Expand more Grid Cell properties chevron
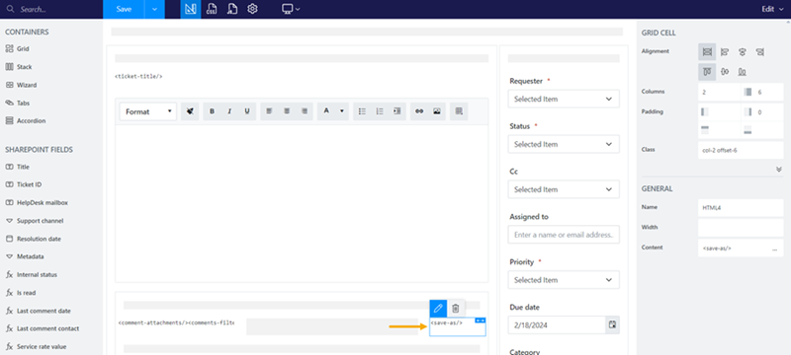Image resolution: width=791 pixels, height=355 pixels. [779, 170]
